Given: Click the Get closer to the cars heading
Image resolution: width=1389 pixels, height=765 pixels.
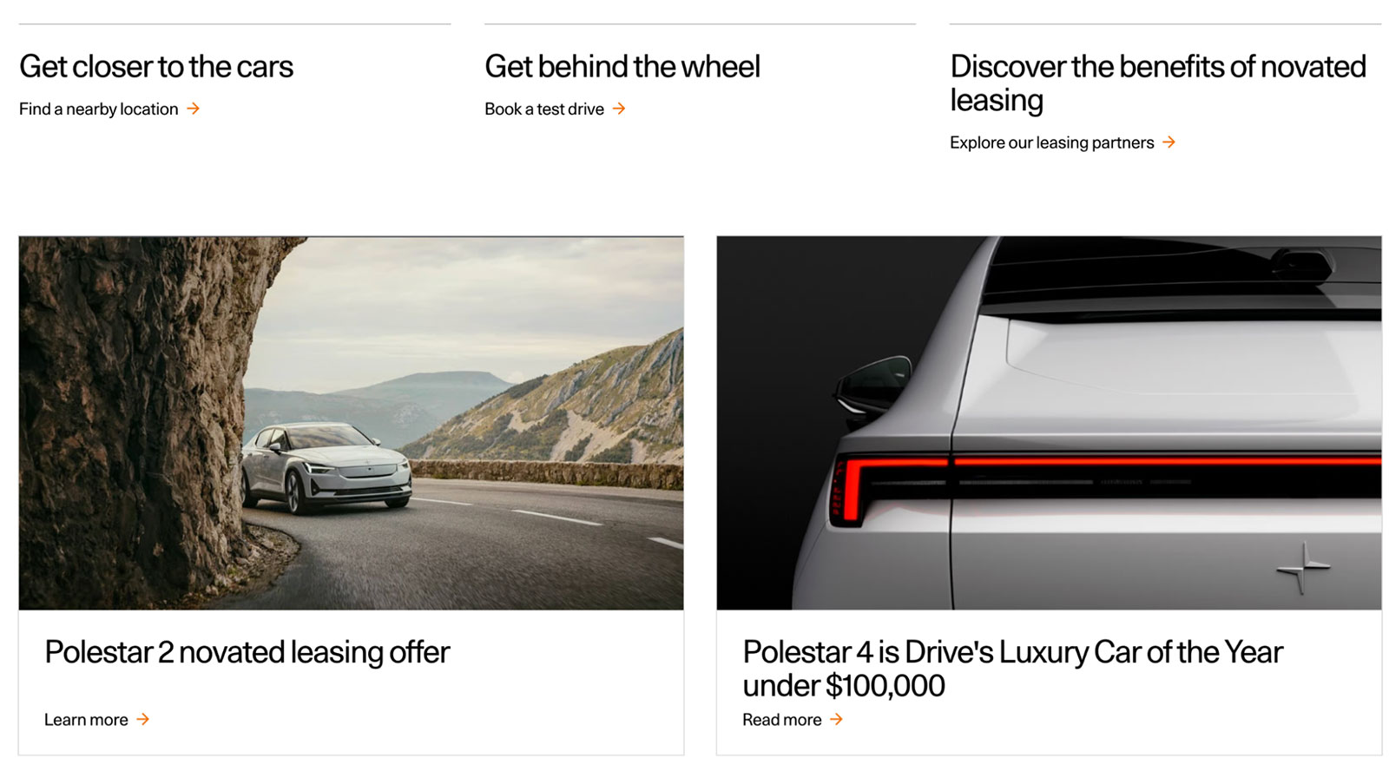Looking at the screenshot, I should click(156, 67).
